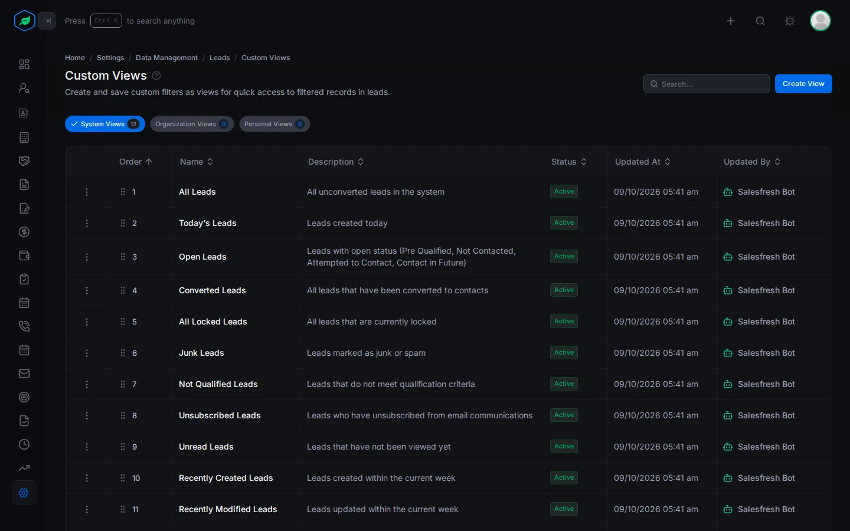The width and height of the screenshot is (850, 531).
Task: Click the help icon beside Custom Views title
Action: (x=156, y=76)
